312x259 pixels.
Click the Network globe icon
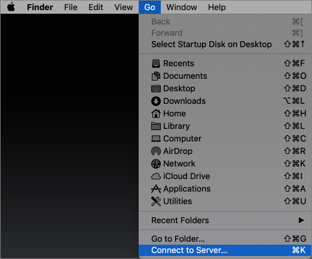pos(156,164)
